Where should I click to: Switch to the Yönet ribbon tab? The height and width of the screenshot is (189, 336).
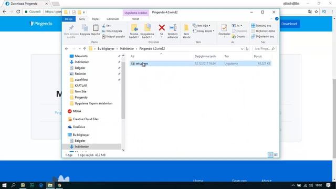pos(135,19)
